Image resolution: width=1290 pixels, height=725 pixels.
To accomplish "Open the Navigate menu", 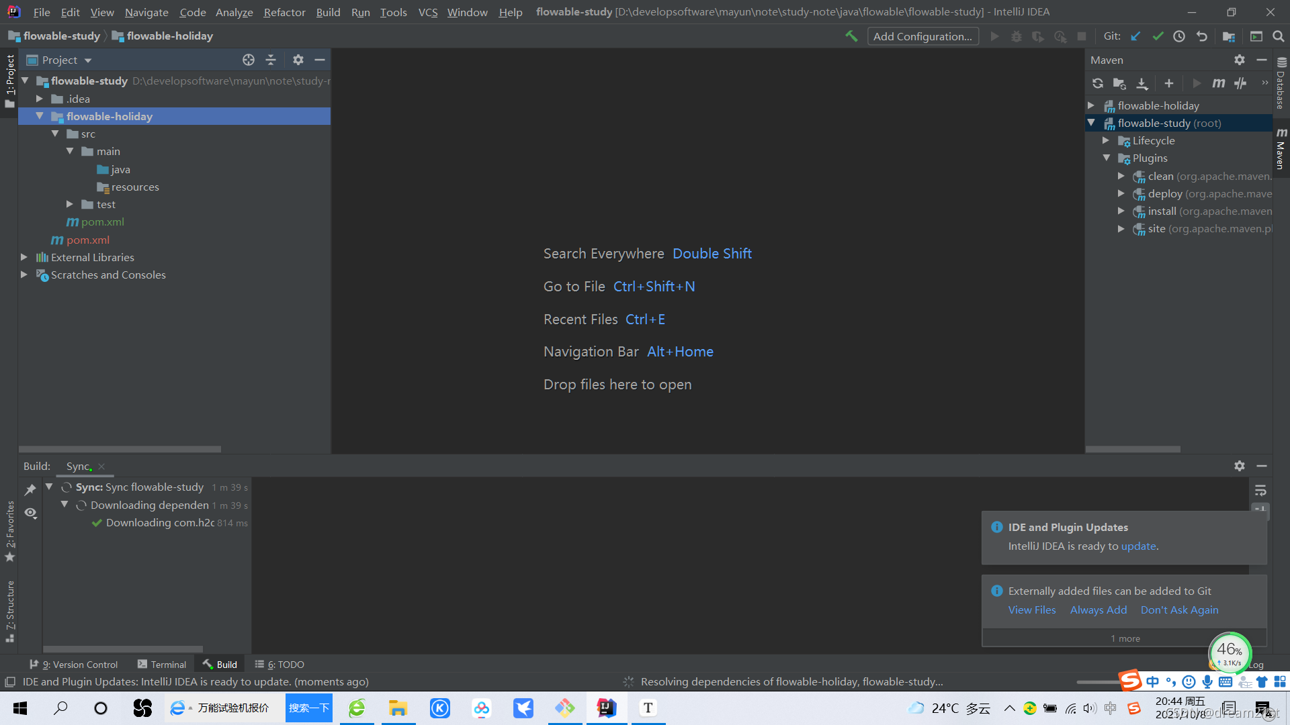I will [146, 12].
